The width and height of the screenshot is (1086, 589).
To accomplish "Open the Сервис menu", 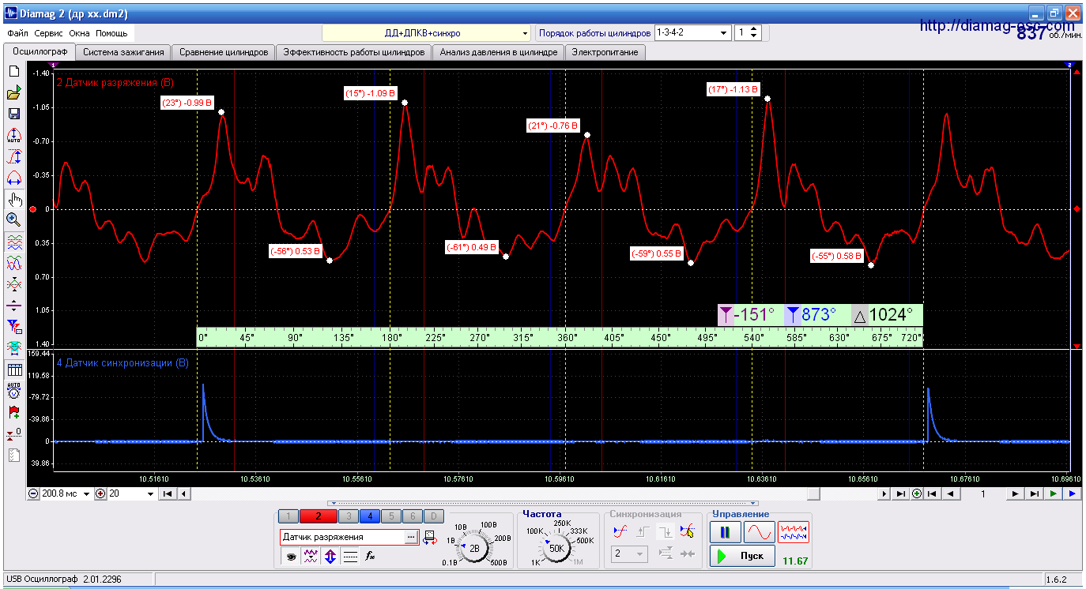I will [49, 33].
